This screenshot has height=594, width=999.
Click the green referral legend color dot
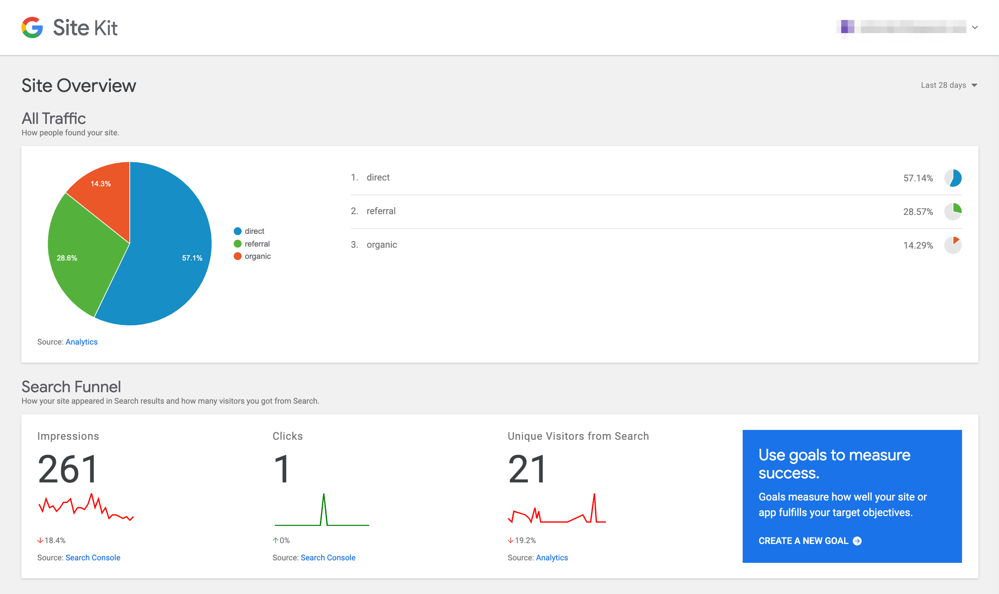(237, 244)
